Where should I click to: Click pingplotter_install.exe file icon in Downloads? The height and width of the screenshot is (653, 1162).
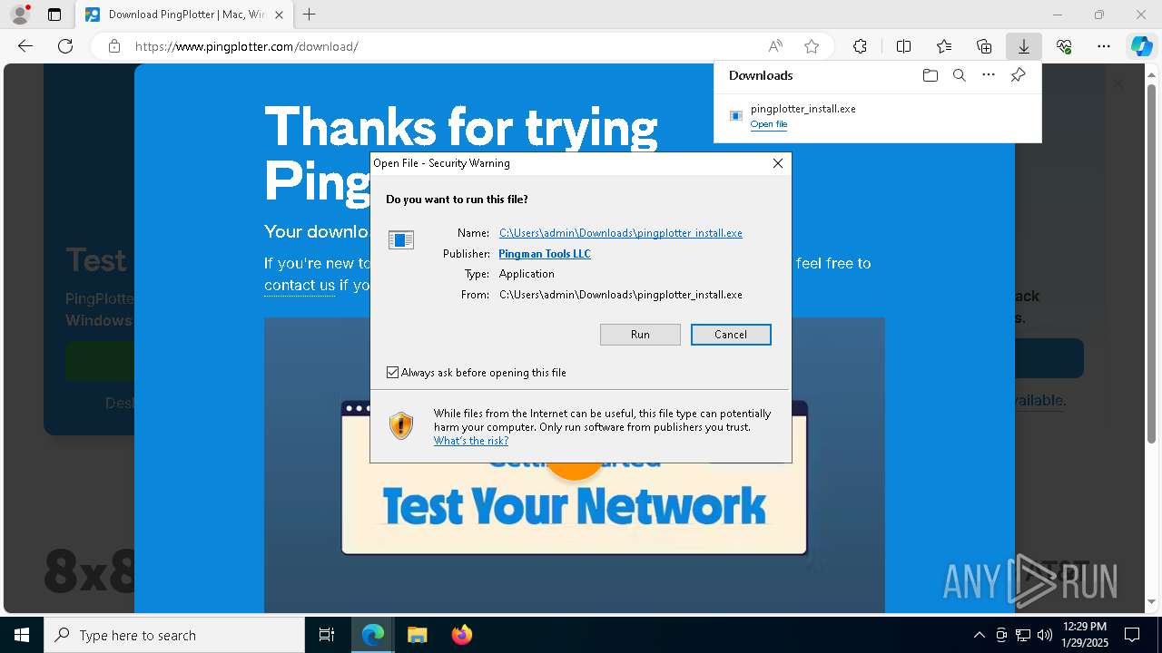(x=736, y=116)
